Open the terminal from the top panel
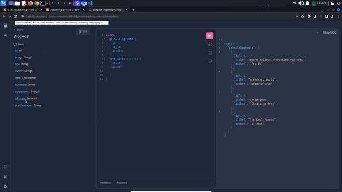 [43, 3]
